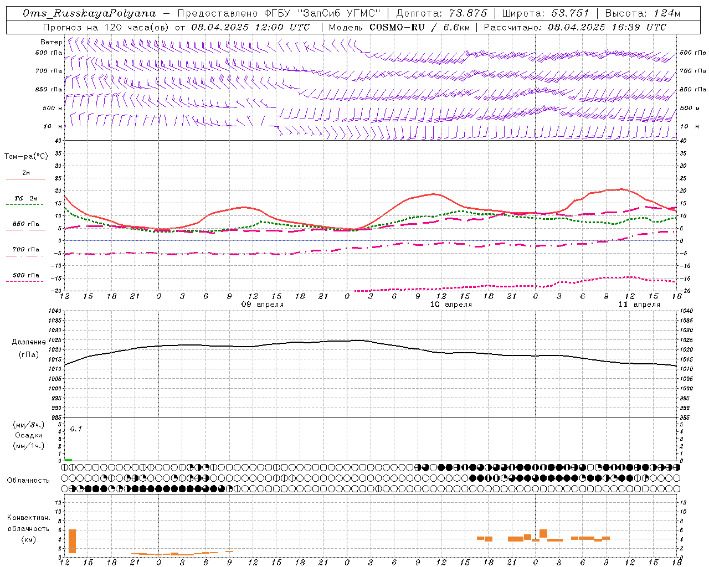
Task: Click the Давление pressure panel label
Action: click(x=29, y=342)
